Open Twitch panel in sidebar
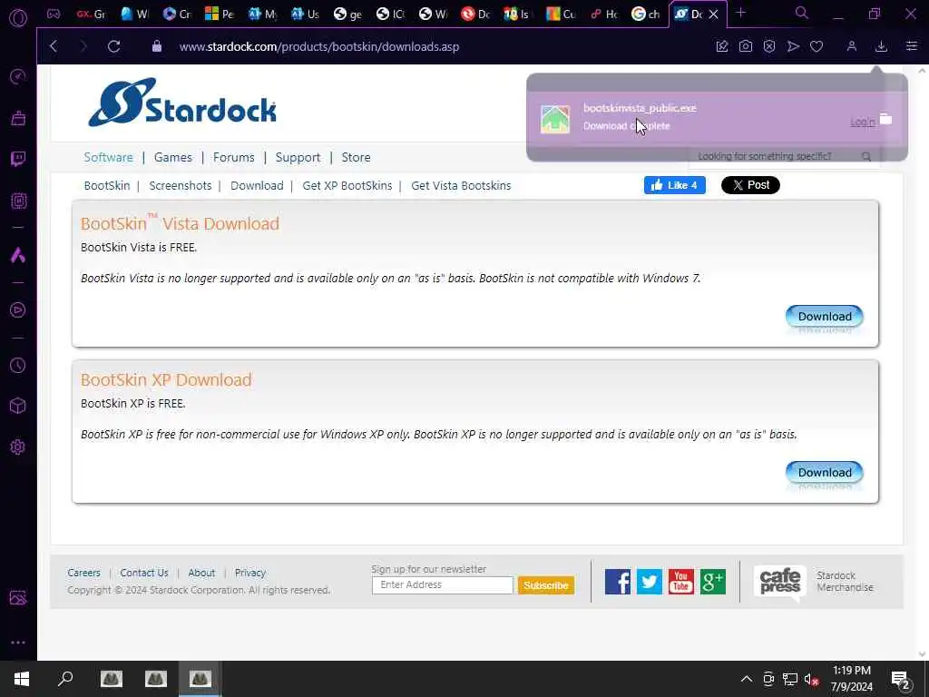The image size is (929, 697). point(18,159)
